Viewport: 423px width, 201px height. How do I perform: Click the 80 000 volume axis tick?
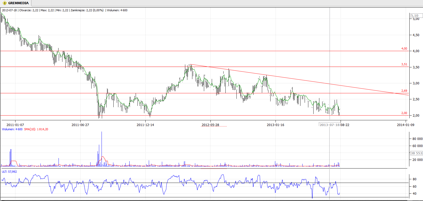click(x=417, y=139)
